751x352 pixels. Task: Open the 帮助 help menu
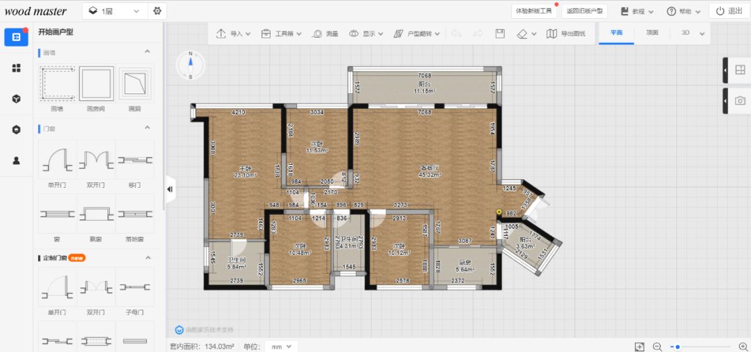(x=684, y=11)
